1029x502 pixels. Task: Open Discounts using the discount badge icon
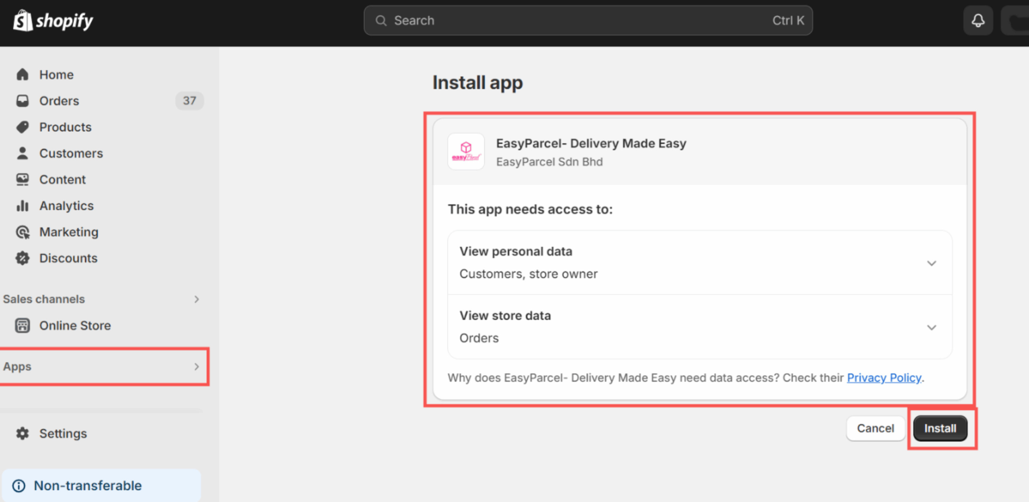[22, 258]
